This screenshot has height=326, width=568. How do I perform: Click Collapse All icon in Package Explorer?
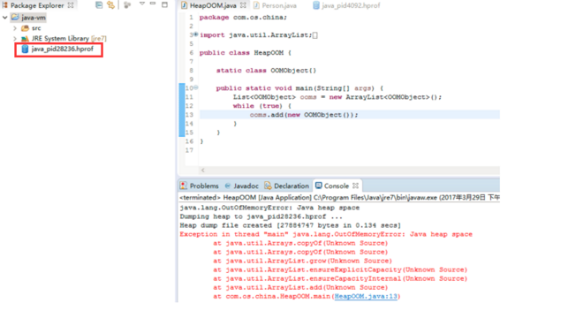click(x=99, y=4)
